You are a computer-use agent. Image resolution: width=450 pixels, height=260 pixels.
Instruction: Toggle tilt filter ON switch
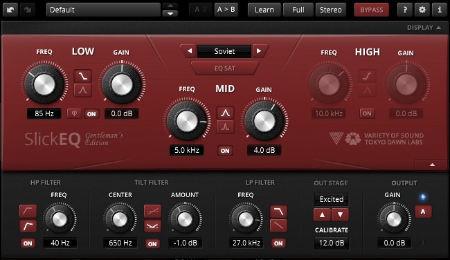tap(152, 243)
